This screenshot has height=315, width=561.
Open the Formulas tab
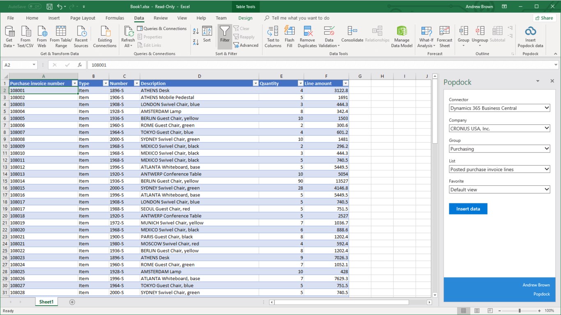[x=115, y=18]
